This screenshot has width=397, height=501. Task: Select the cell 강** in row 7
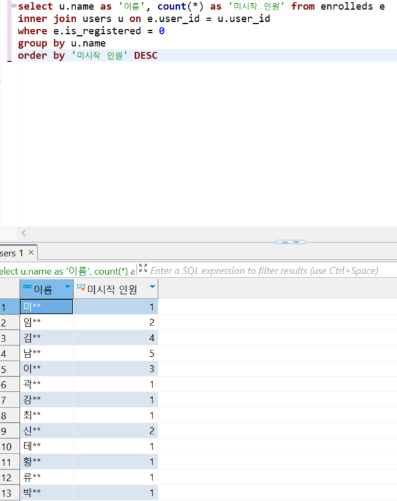click(x=47, y=400)
